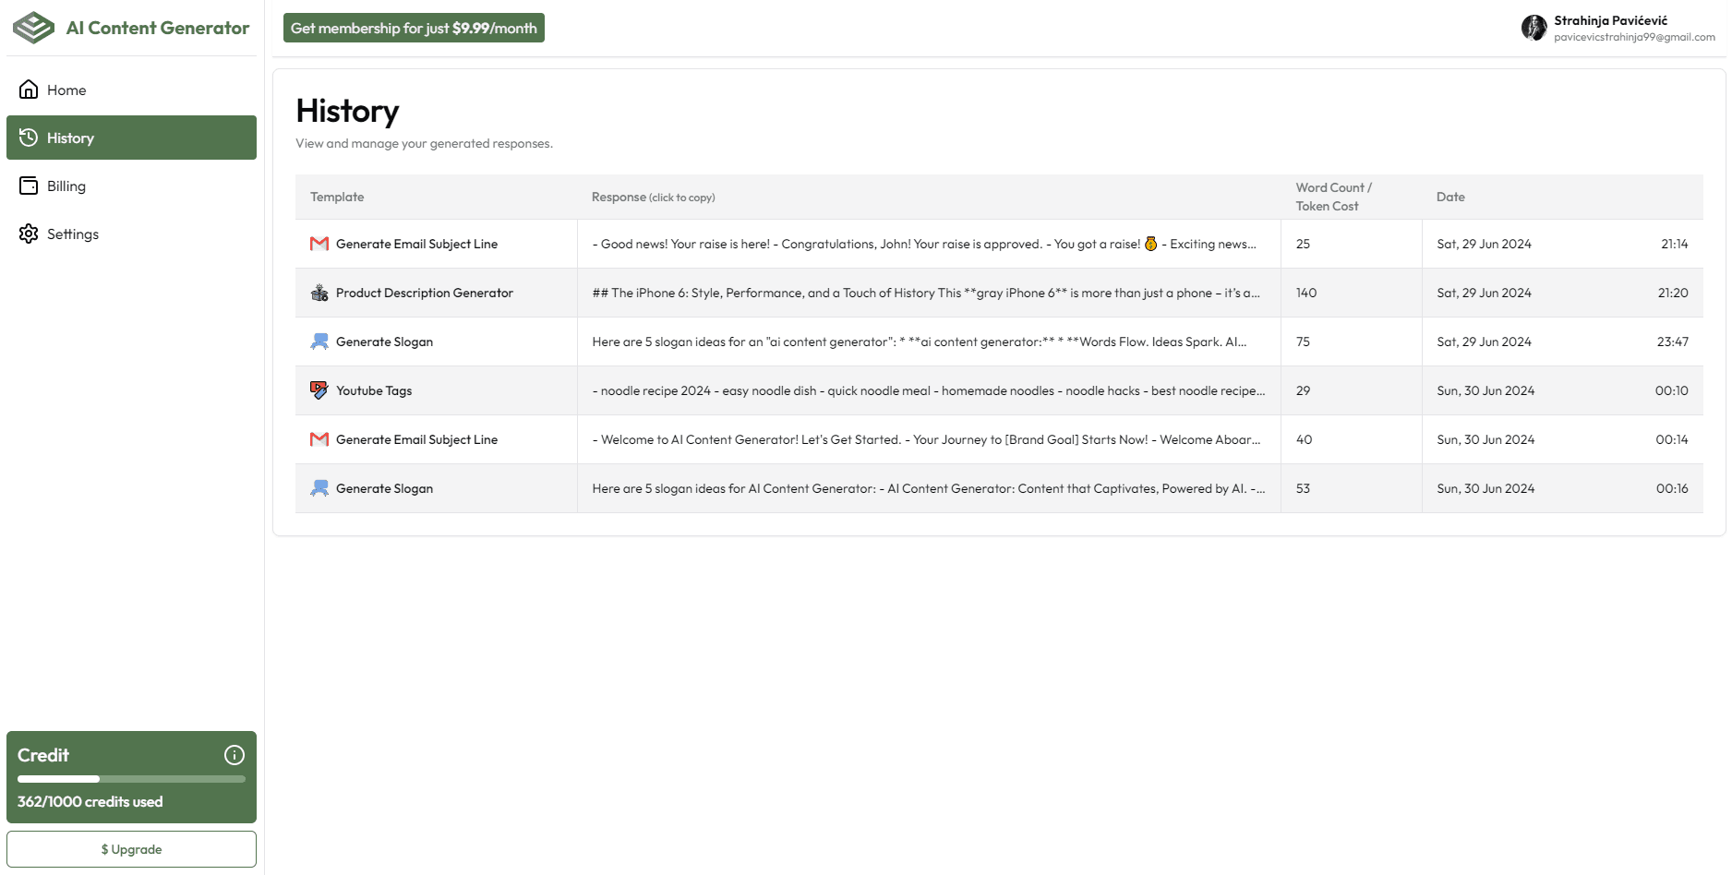This screenshot has width=1732, height=875.
Task: Click the credits usage progress bar
Action: 131,779
